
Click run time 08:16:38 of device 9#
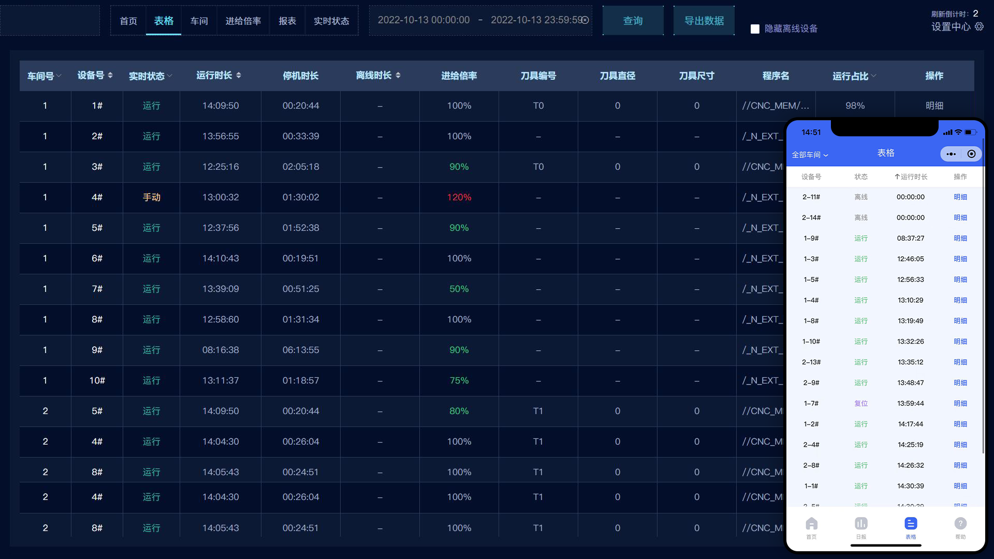[x=221, y=350]
